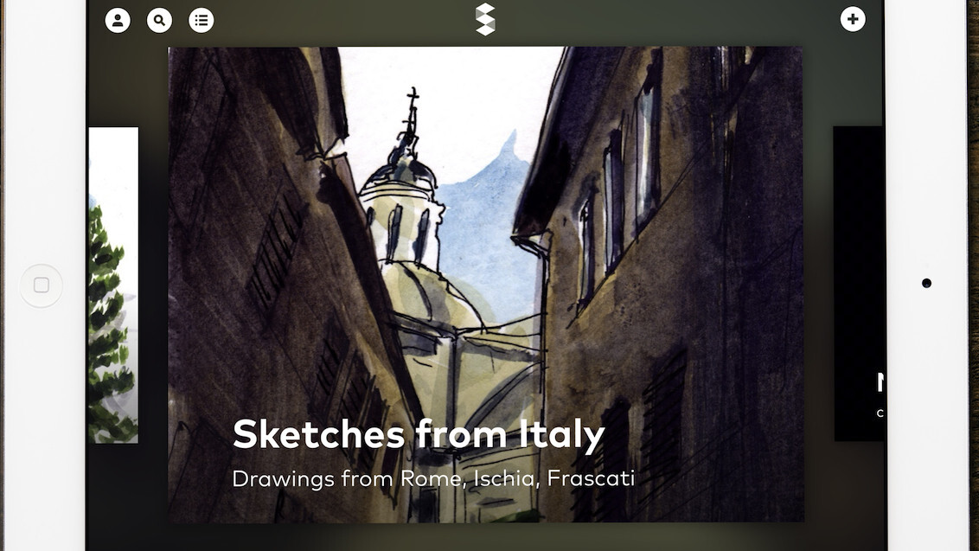979x551 pixels.
Task: Click the partial white text on the black card
Action: [x=880, y=394]
